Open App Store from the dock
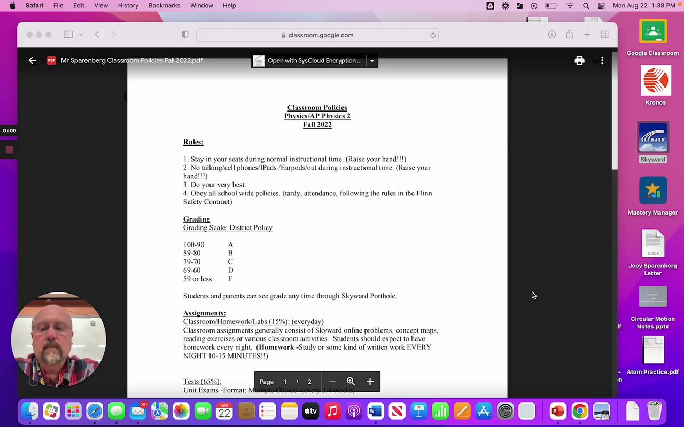The height and width of the screenshot is (427, 684). (484, 412)
